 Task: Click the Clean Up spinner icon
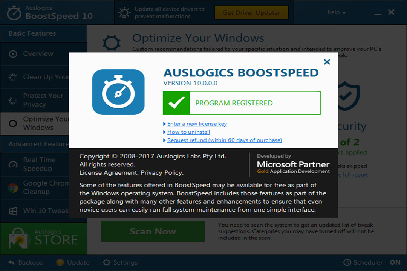point(13,77)
